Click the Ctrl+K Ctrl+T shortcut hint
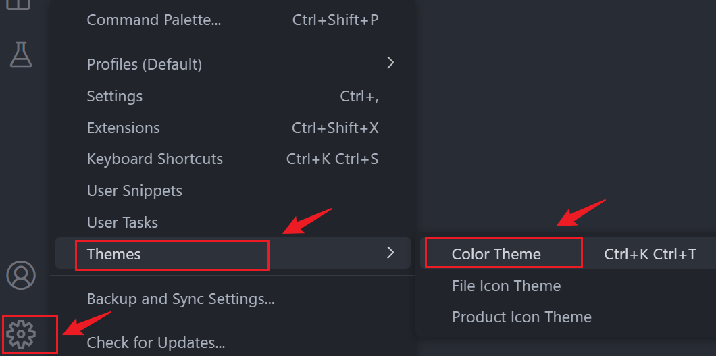Screen dimensions: 716x356 pos(650,255)
